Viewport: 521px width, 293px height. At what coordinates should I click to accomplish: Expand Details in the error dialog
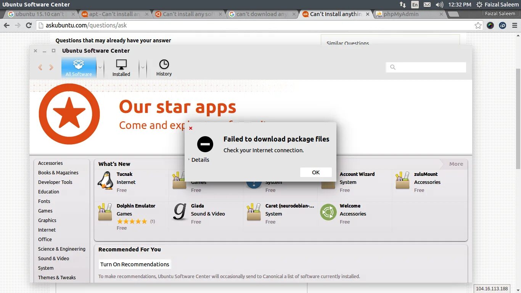point(199,160)
